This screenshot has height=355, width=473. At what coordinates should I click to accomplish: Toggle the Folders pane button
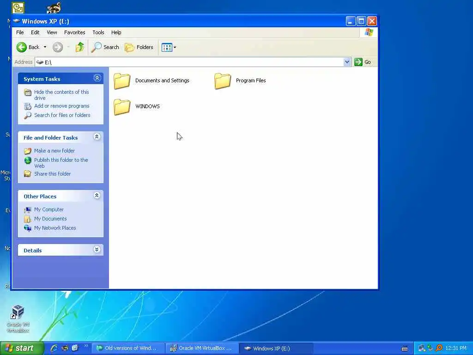139,47
